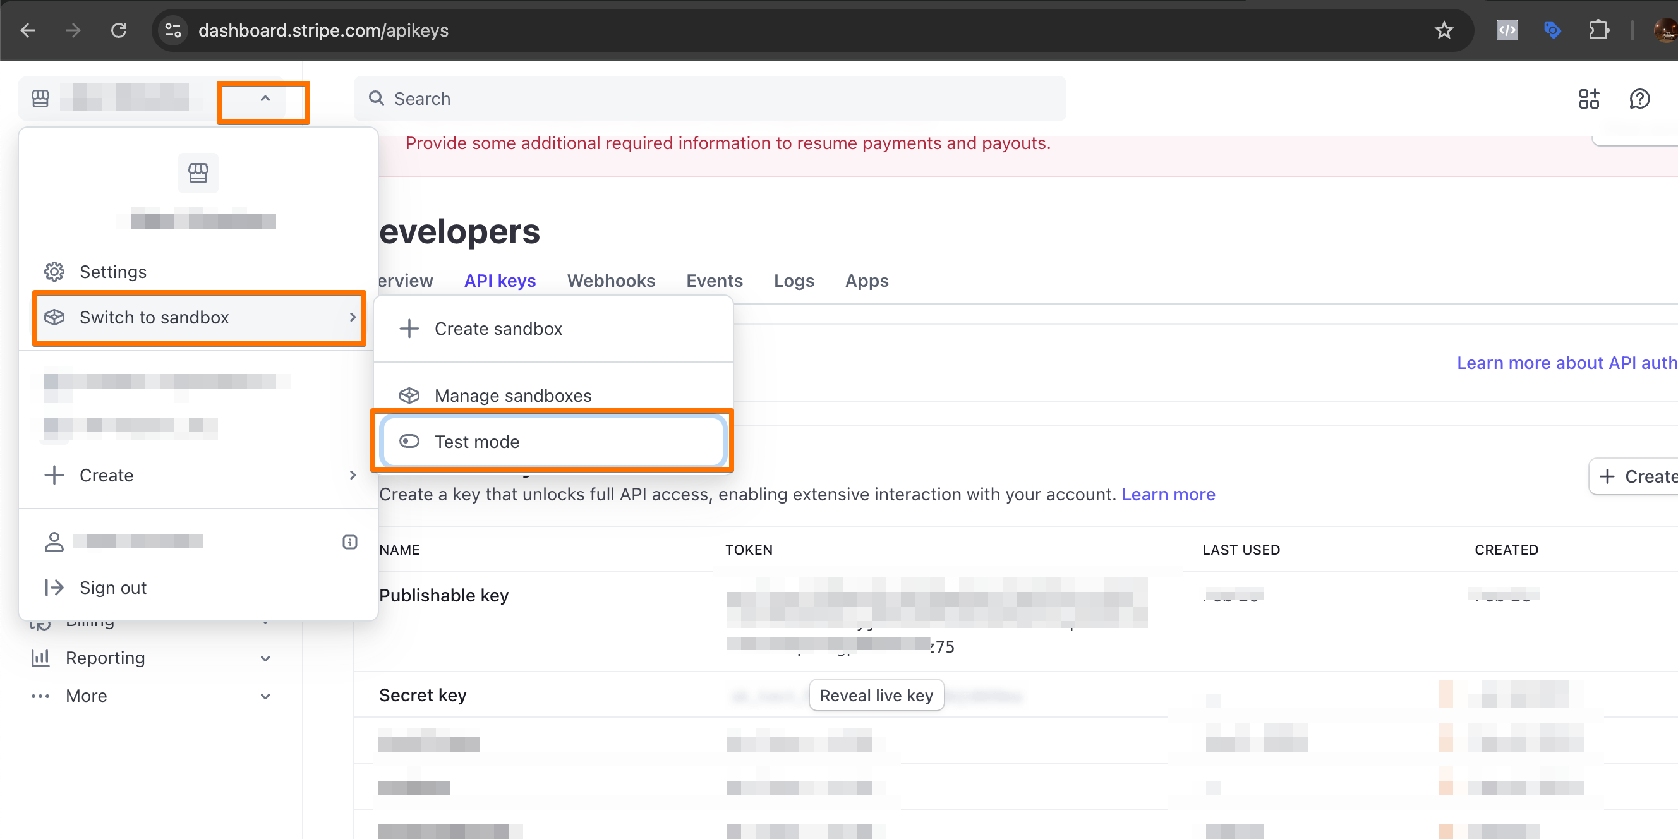Click the Publishable key row name
This screenshot has width=1678, height=839.
coord(444,595)
